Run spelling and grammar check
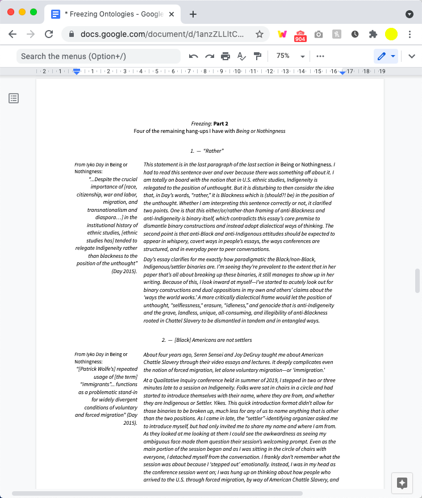The width and height of the screenshot is (422, 498). (241, 56)
